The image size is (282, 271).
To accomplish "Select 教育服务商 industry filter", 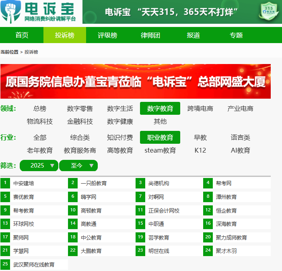I will click(80, 150).
